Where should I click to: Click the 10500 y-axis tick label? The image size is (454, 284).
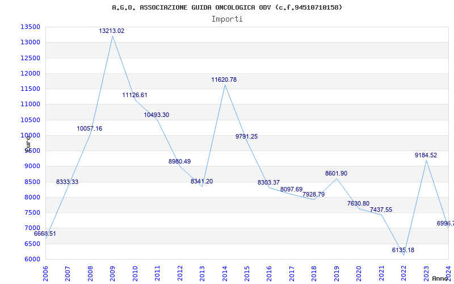tap(31, 120)
